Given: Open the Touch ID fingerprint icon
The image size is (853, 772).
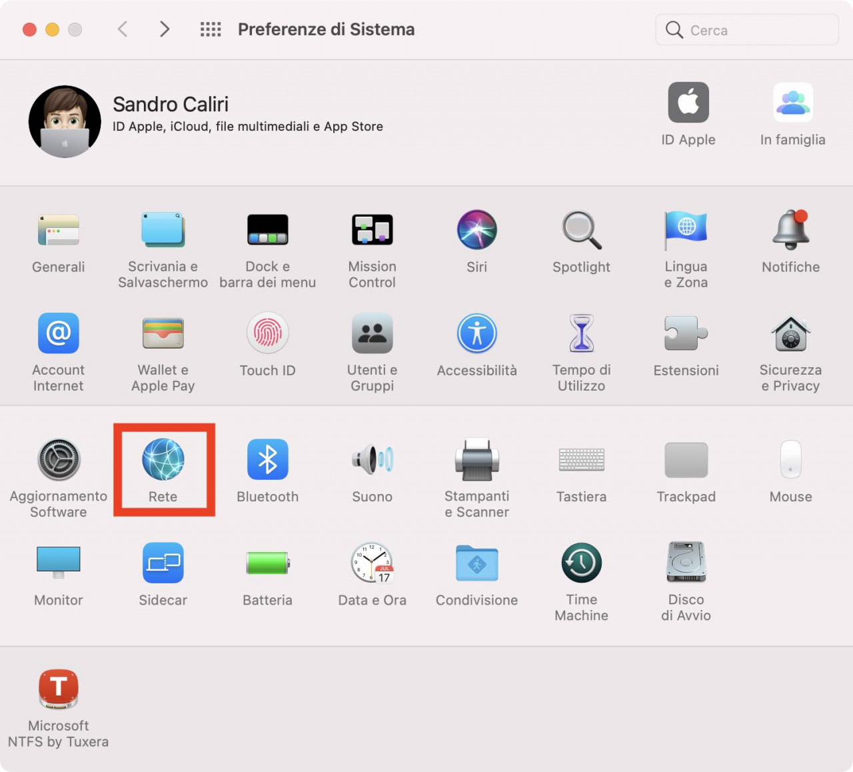Looking at the screenshot, I should pyautogui.click(x=267, y=333).
